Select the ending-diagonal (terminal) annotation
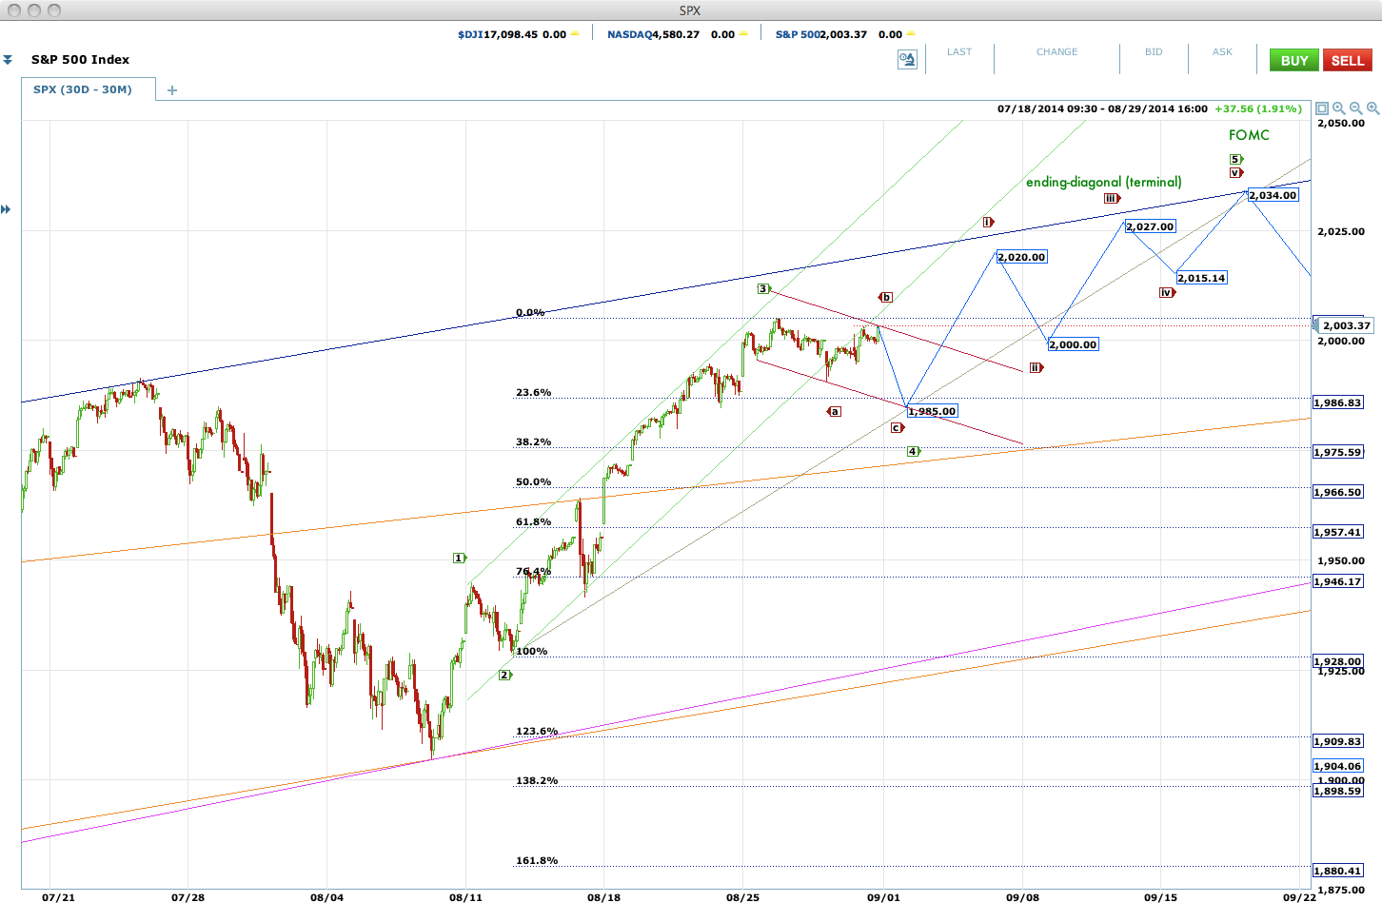Screen dimensions: 1382x922 [x=1104, y=182]
